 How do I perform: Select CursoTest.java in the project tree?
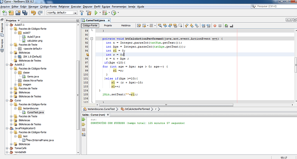[35, 112]
